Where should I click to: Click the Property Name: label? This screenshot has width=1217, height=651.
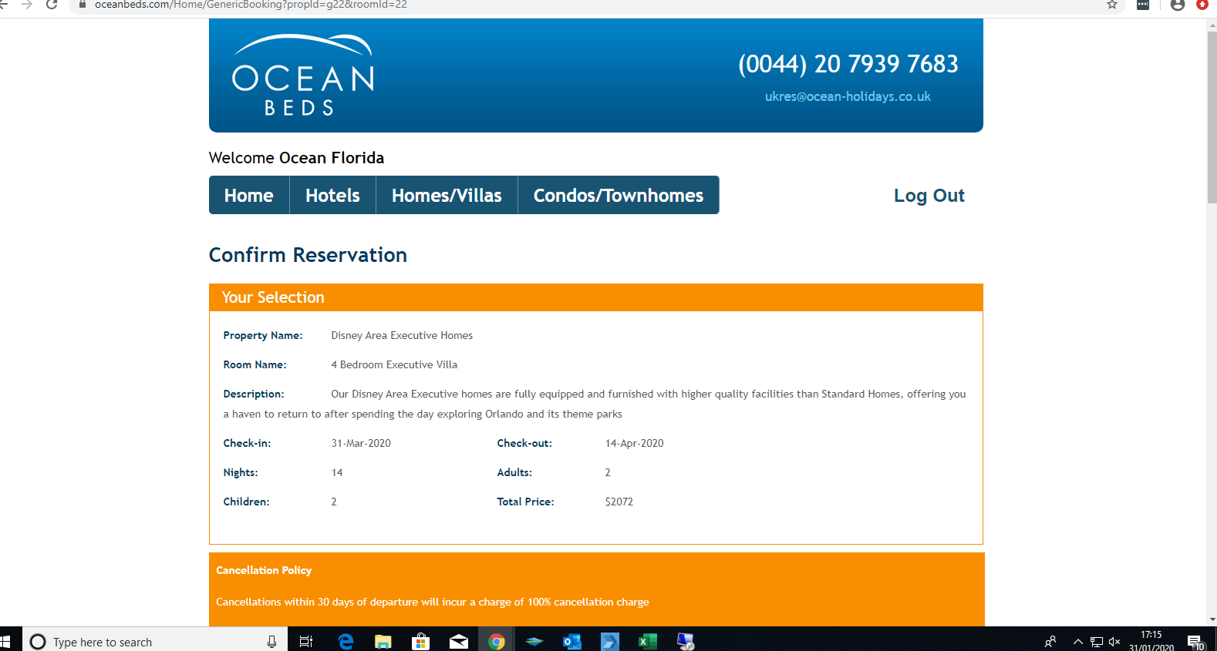263,335
